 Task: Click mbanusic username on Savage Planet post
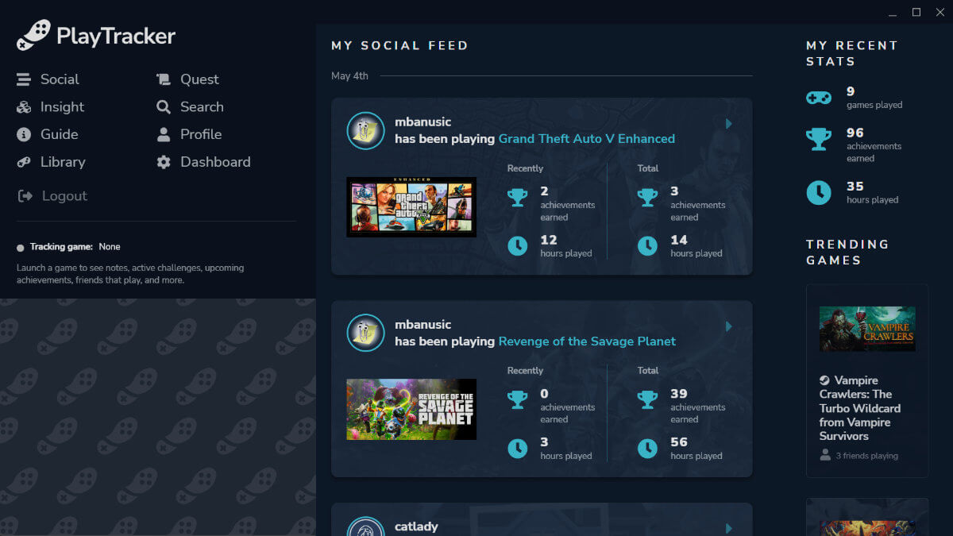click(x=422, y=325)
